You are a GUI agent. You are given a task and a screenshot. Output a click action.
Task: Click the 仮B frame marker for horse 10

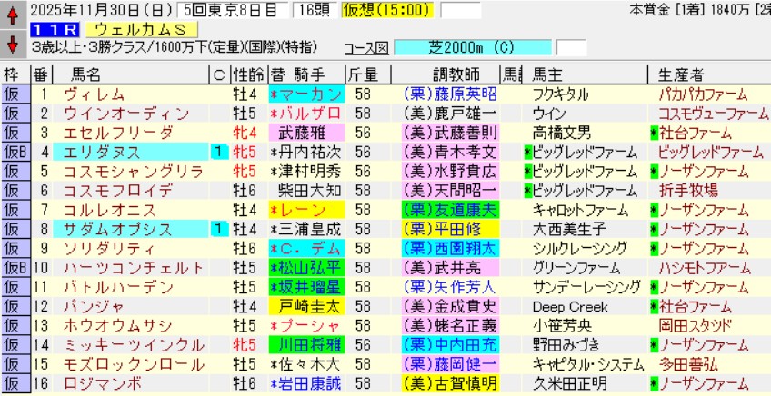(15, 267)
